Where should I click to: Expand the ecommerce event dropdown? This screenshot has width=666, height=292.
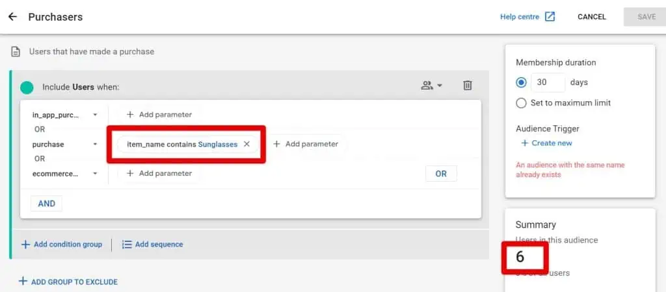click(x=95, y=174)
